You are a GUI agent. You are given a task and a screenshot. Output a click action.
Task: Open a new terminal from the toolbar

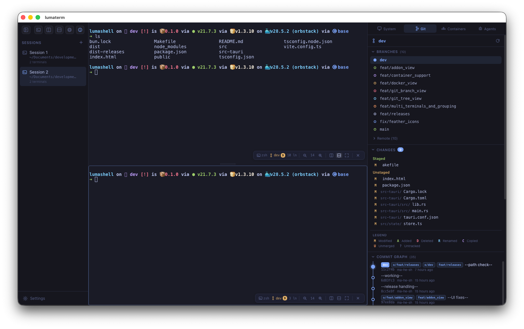pos(38,30)
